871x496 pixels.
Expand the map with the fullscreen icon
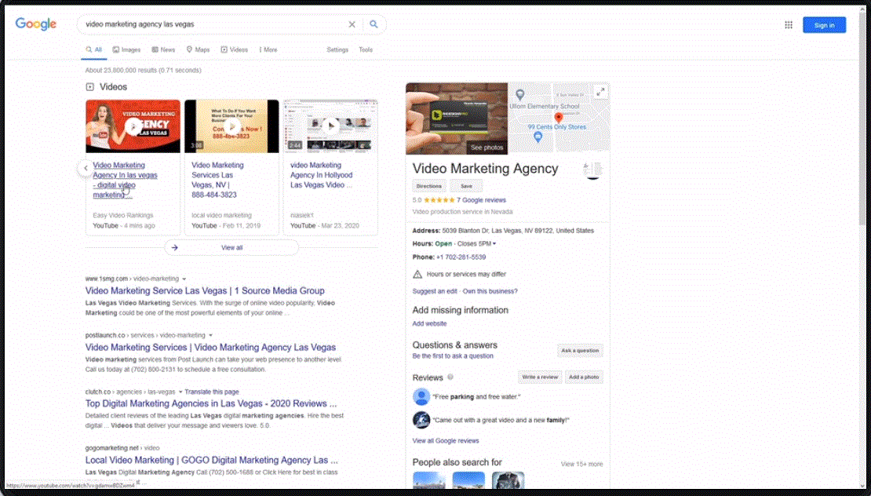600,93
